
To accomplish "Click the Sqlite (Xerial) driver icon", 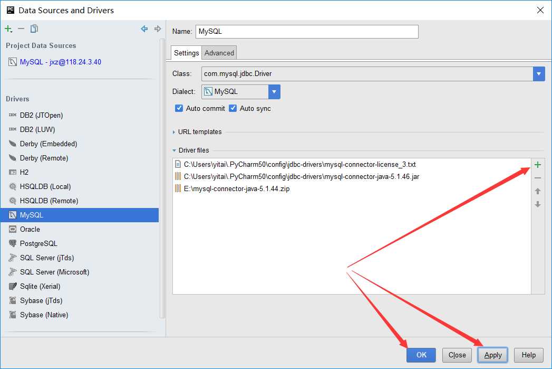I will pos(13,286).
